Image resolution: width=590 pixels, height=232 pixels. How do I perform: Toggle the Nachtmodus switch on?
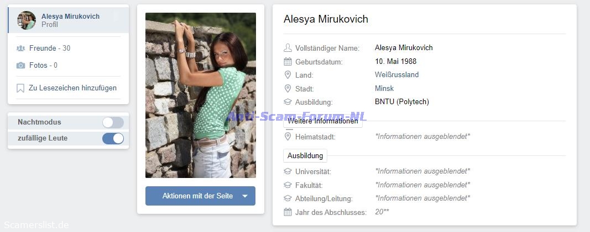click(113, 122)
